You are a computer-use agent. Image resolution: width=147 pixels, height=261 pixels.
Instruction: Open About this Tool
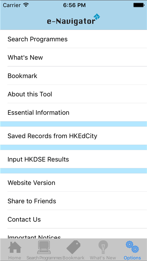tap(73, 94)
